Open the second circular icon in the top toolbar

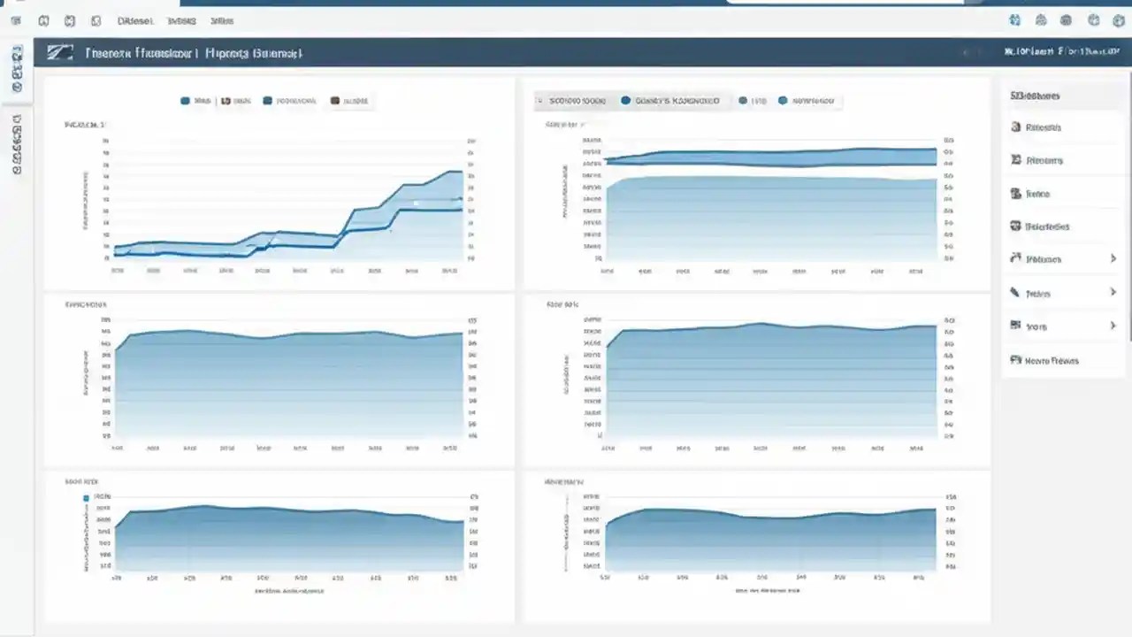71,20
